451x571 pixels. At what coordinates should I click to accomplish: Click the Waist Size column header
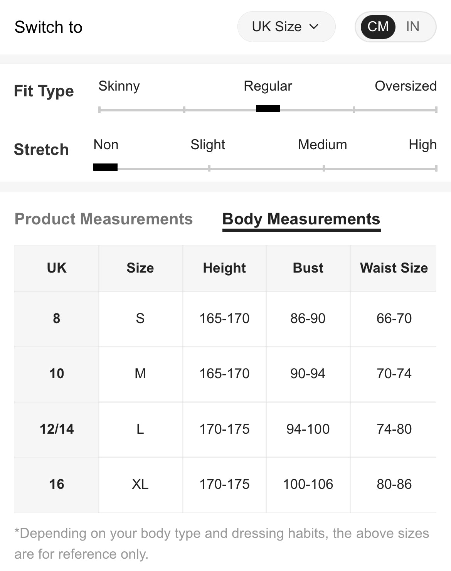pos(394,268)
